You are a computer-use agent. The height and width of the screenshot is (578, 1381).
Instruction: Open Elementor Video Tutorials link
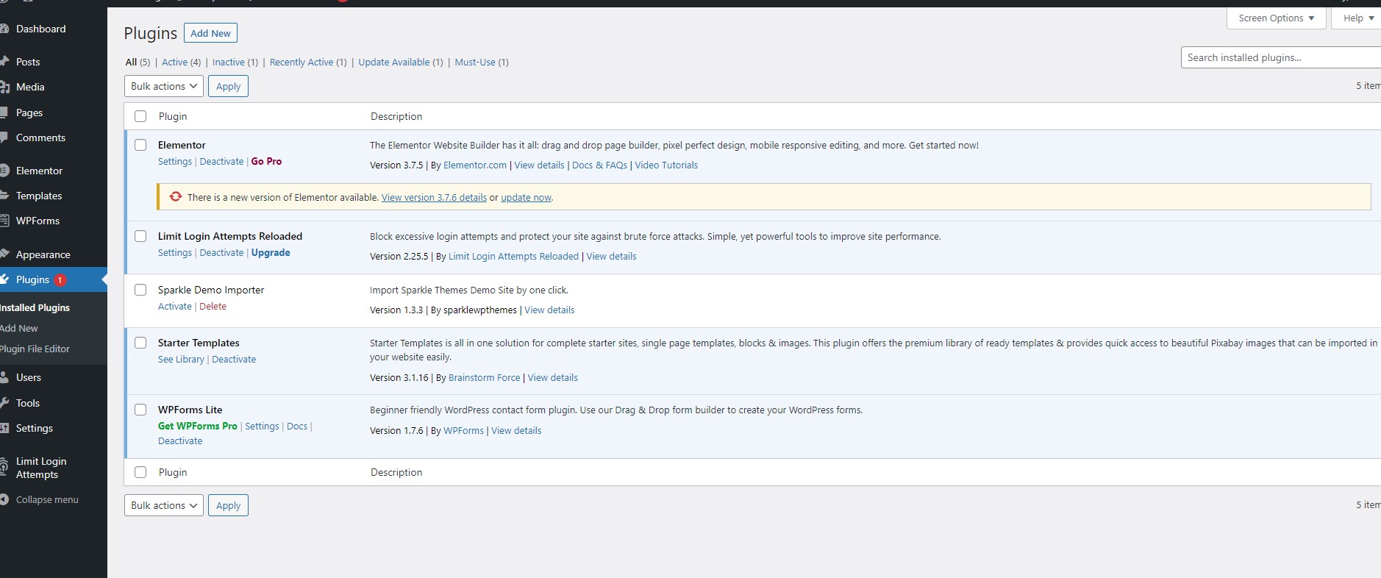666,165
